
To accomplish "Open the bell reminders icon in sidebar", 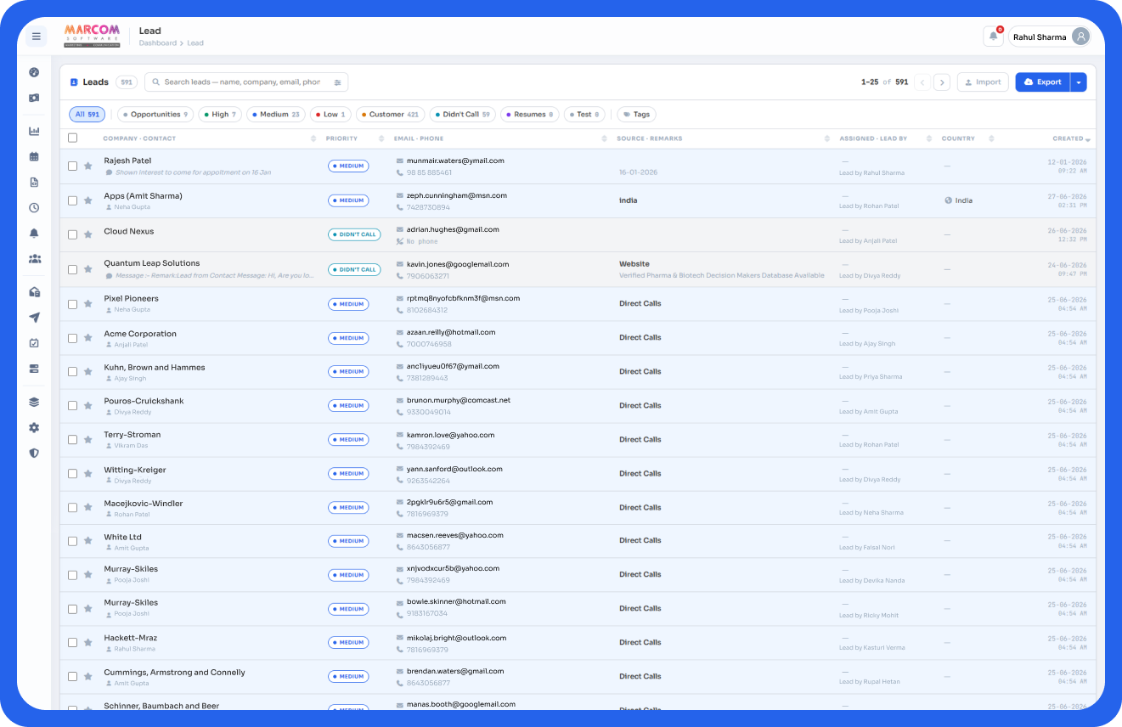I will 34,233.
